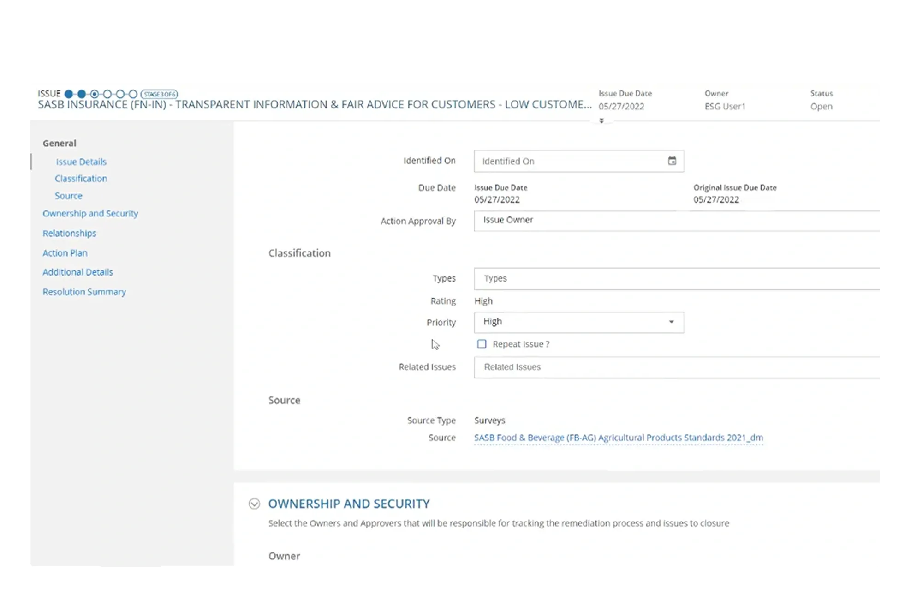This screenshot has width=911, height=606.
Task: Click the current third stage dot
Action: (x=95, y=94)
